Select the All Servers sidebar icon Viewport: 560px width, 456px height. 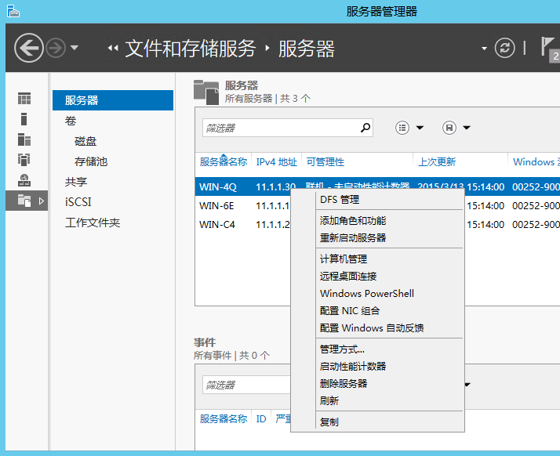pyautogui.click(x=24, y=139)
